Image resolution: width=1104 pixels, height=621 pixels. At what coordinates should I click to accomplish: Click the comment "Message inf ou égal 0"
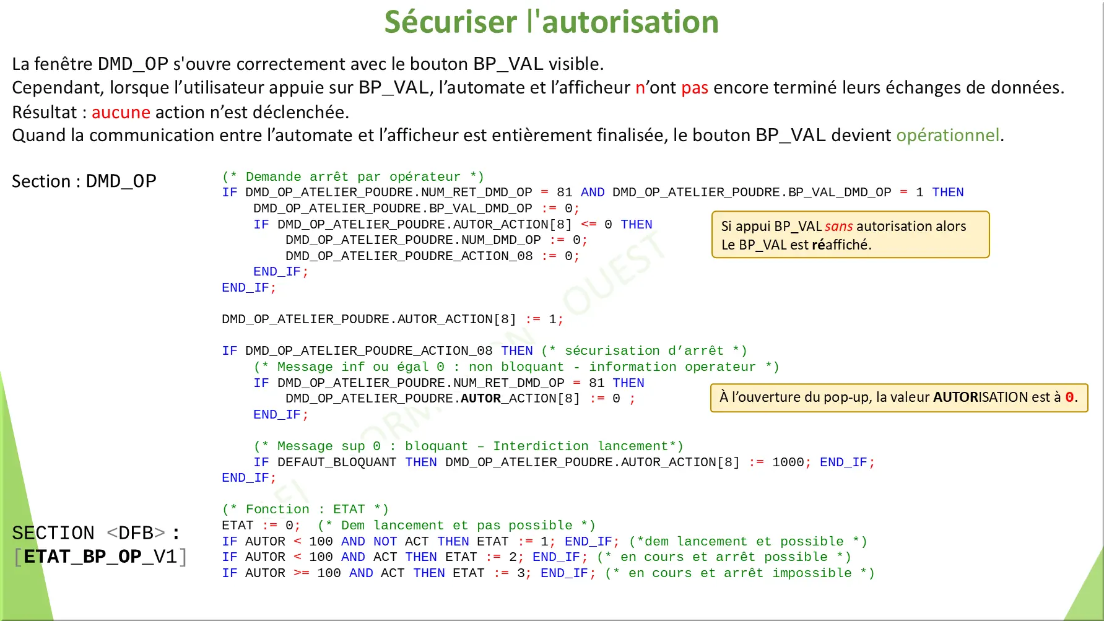coord(516,367)
